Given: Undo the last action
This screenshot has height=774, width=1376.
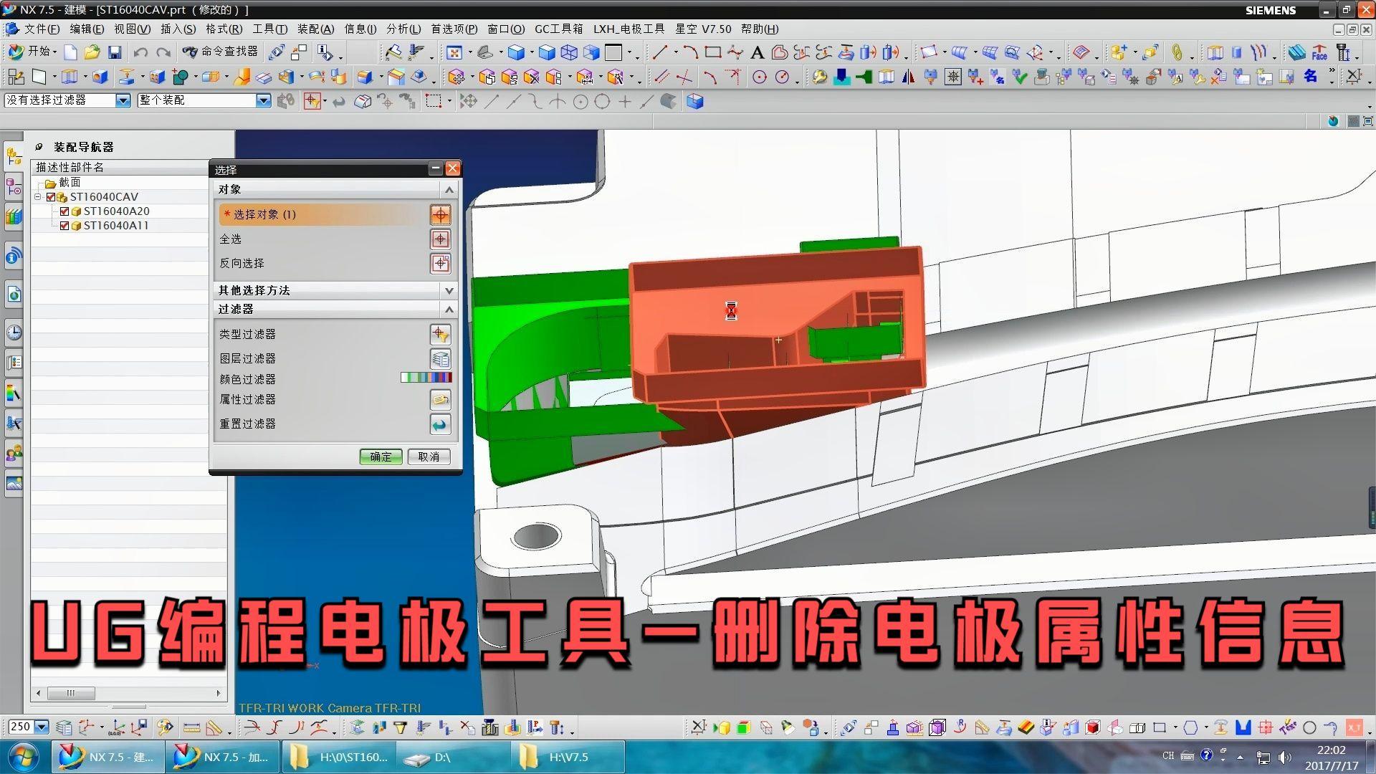Looking at the screenshot, I should [x=140, y=52].
